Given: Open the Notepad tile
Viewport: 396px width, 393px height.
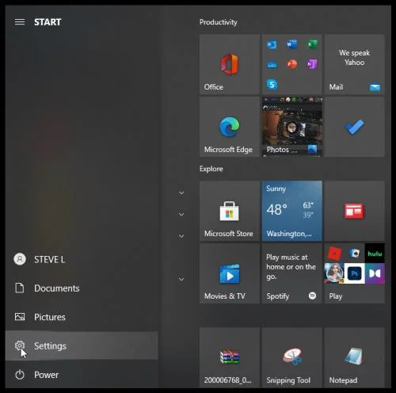Looking at the screenshot, I should pyautogui.click(x=354, y=357).
